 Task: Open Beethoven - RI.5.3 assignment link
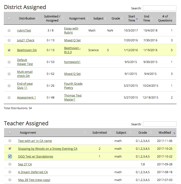pos(72,50)
